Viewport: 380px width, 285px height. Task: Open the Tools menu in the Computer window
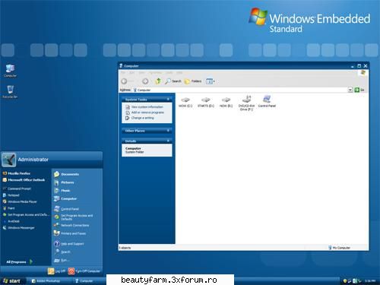(169, 73)
